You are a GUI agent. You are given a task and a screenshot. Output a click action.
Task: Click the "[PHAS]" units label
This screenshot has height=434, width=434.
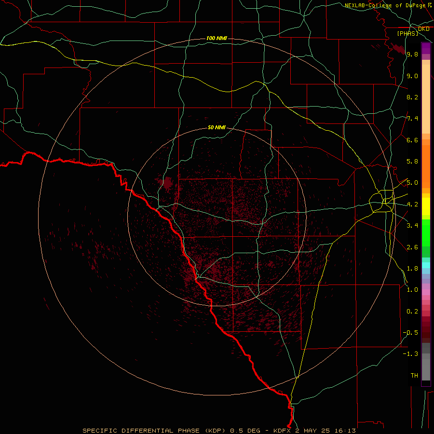coord(407,33)
